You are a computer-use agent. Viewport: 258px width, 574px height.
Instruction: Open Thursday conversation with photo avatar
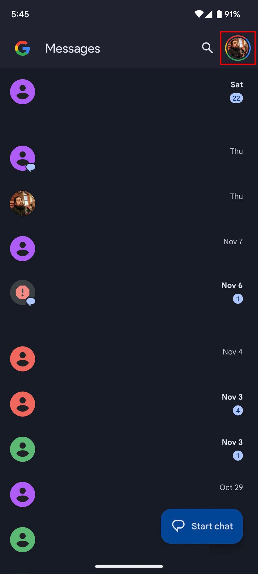tap(23, 203)
